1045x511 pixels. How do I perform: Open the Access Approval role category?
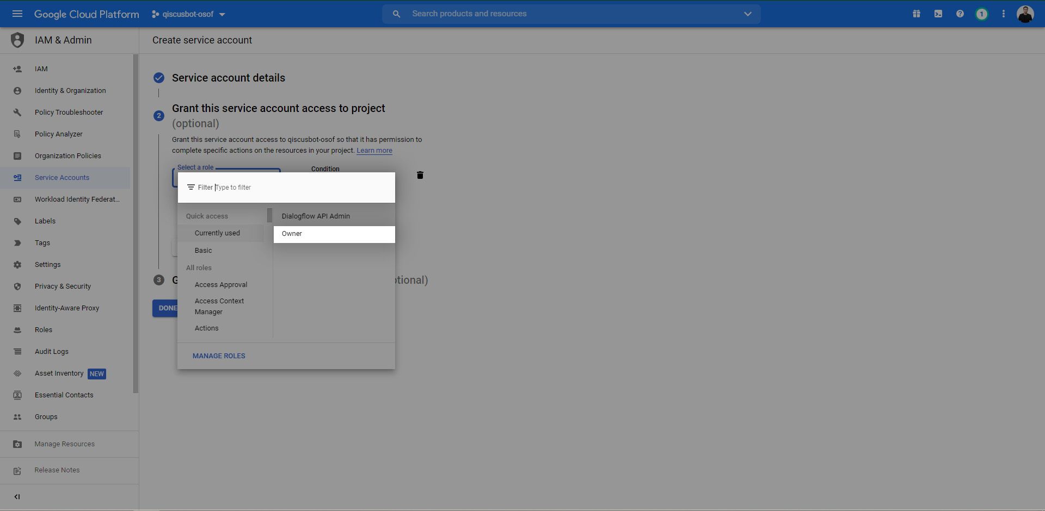(x=221, y=285)
